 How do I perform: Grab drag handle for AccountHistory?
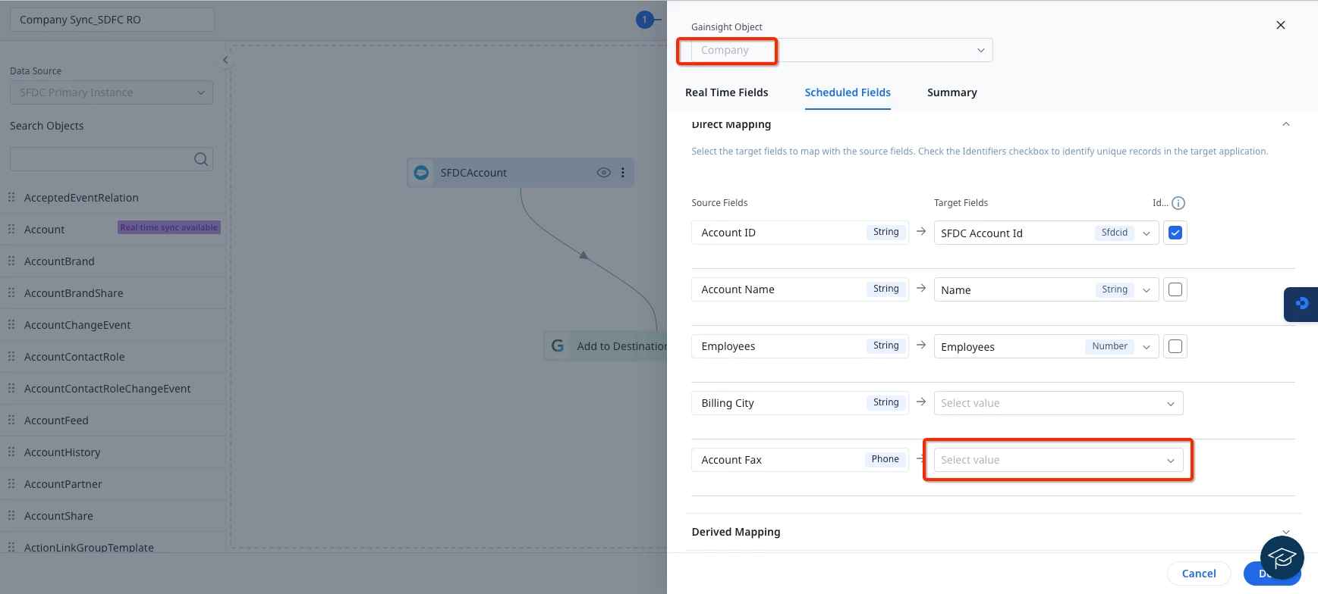11,452
